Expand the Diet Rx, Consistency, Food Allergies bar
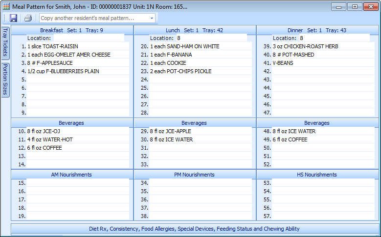Screen dimensions: 381x237 194,229
